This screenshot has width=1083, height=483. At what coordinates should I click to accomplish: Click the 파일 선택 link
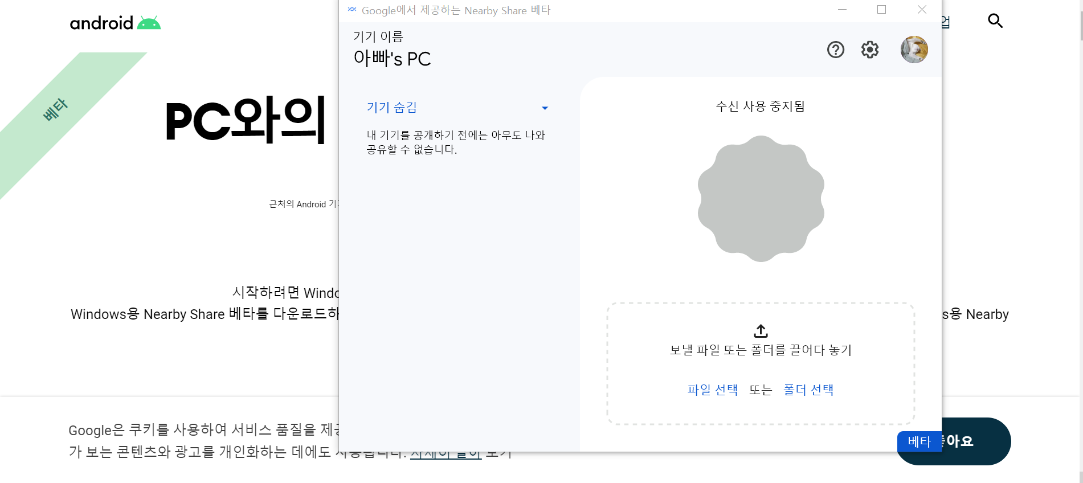[x=712, y=390]
